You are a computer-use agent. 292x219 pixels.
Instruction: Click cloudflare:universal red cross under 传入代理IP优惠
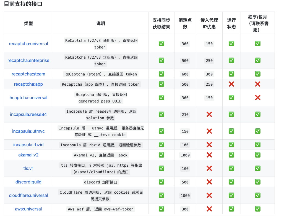(209, 195)
